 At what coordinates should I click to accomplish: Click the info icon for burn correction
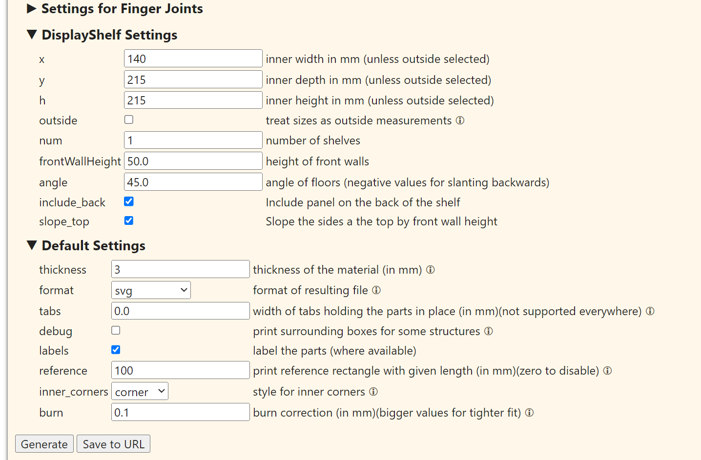point(529,413)
